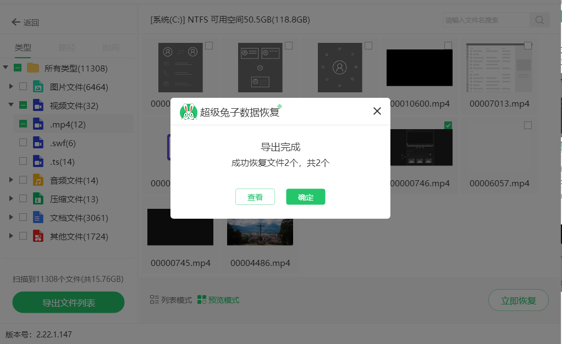
Task: Click the back arrow icon
Action: [16, 23]
